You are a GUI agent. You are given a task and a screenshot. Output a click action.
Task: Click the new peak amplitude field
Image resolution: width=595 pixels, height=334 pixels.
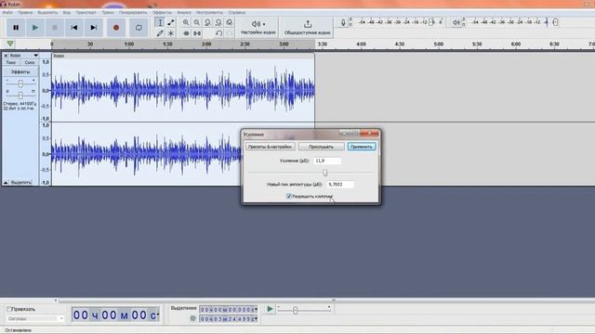[340, 185]
